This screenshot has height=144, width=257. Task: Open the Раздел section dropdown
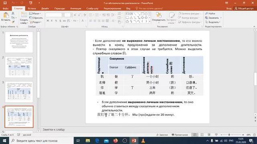click(36, 22)
